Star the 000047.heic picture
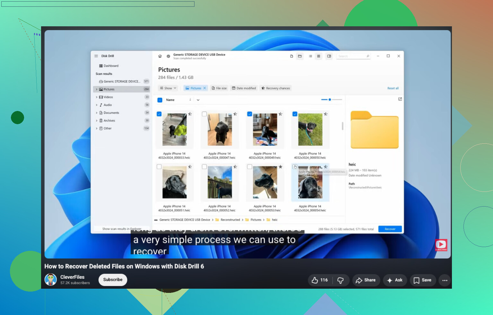 (235, 114)
